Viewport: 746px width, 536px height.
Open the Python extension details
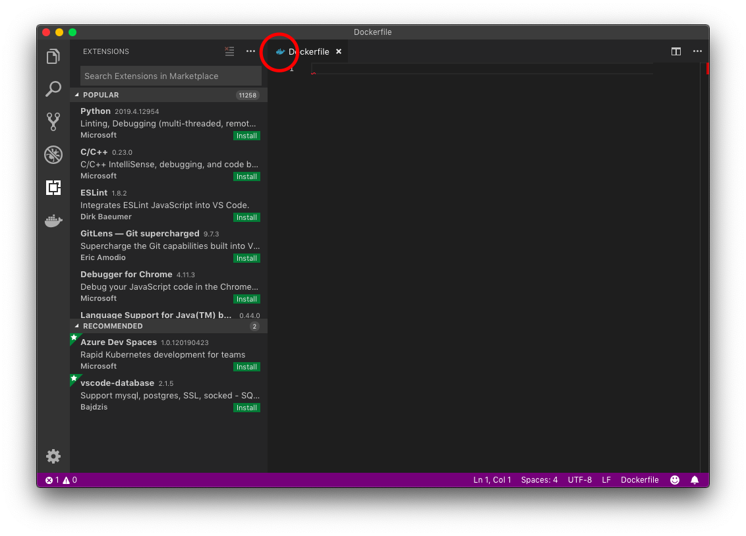click(169, 123)
